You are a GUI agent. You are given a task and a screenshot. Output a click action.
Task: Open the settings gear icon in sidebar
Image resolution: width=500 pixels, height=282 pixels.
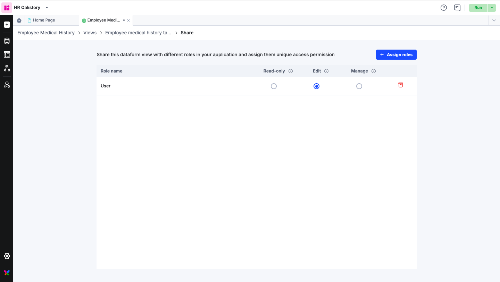7,256
